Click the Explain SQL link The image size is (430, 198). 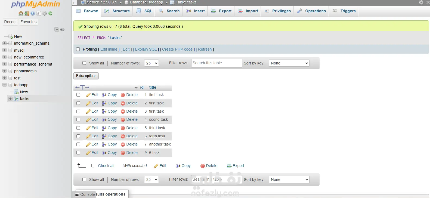[x=146, y=49]
